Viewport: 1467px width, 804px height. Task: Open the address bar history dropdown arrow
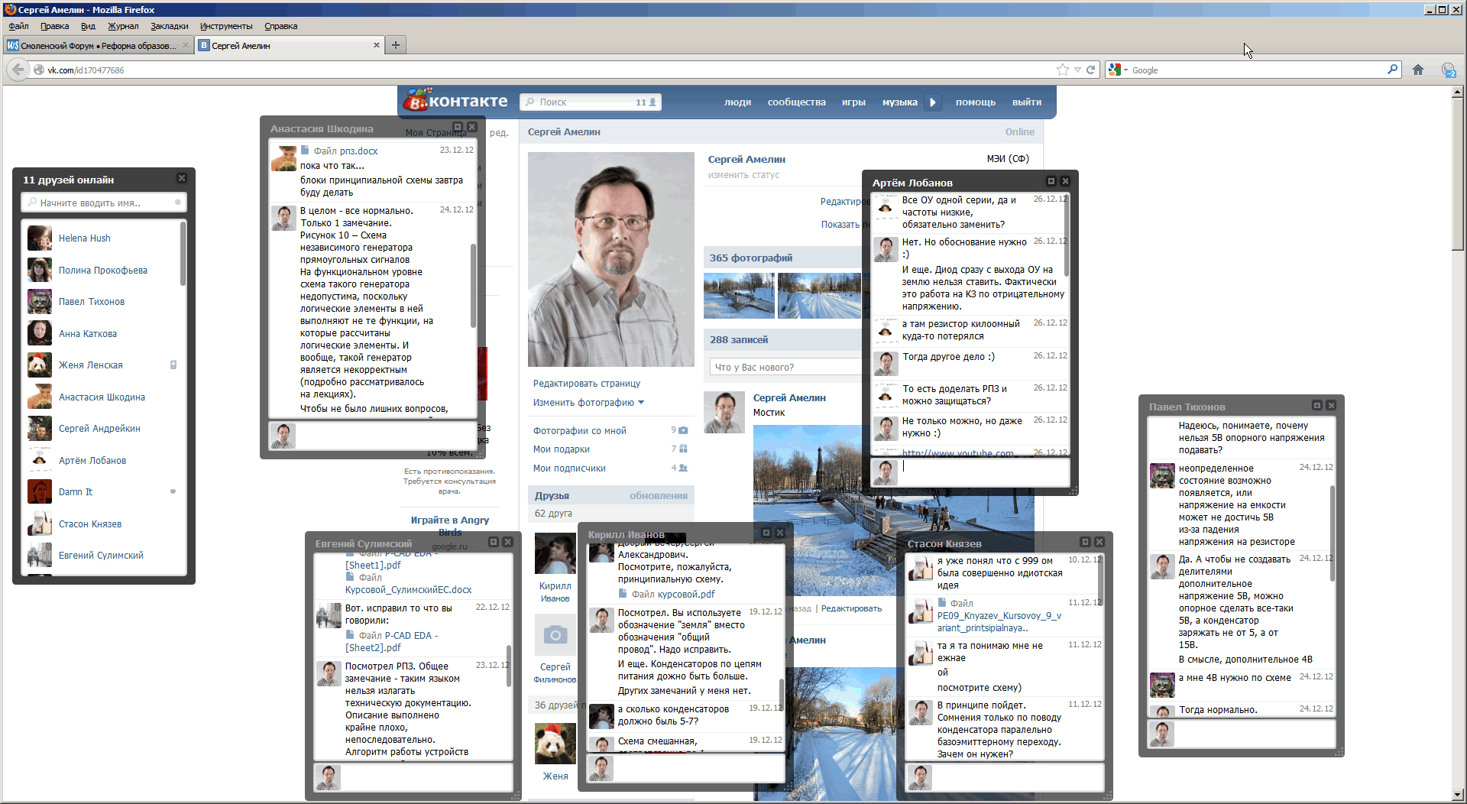(1077, 70)
